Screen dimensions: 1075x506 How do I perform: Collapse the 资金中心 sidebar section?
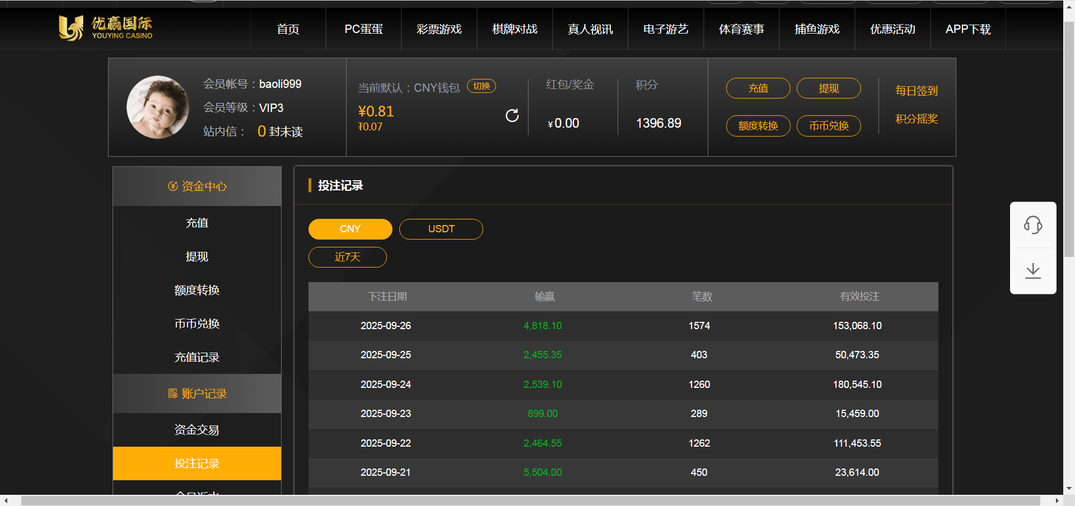tap(197, 186)
